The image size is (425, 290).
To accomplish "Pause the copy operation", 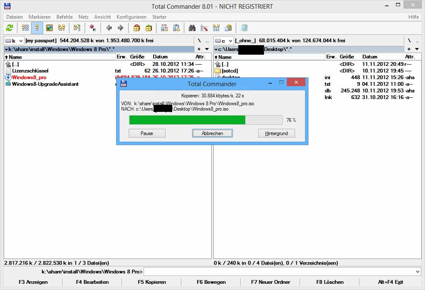I will tap(147, 133).
